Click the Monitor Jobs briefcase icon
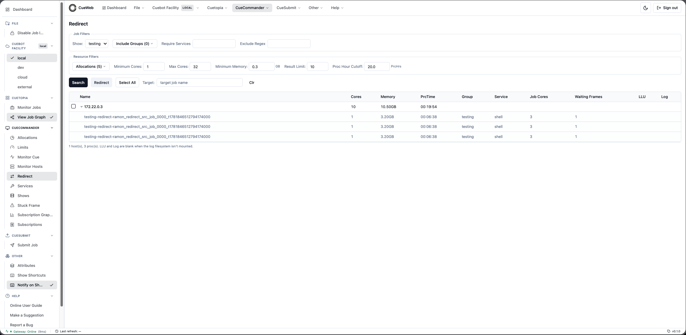This screenshot has width=686, height=335. [12, 107]
